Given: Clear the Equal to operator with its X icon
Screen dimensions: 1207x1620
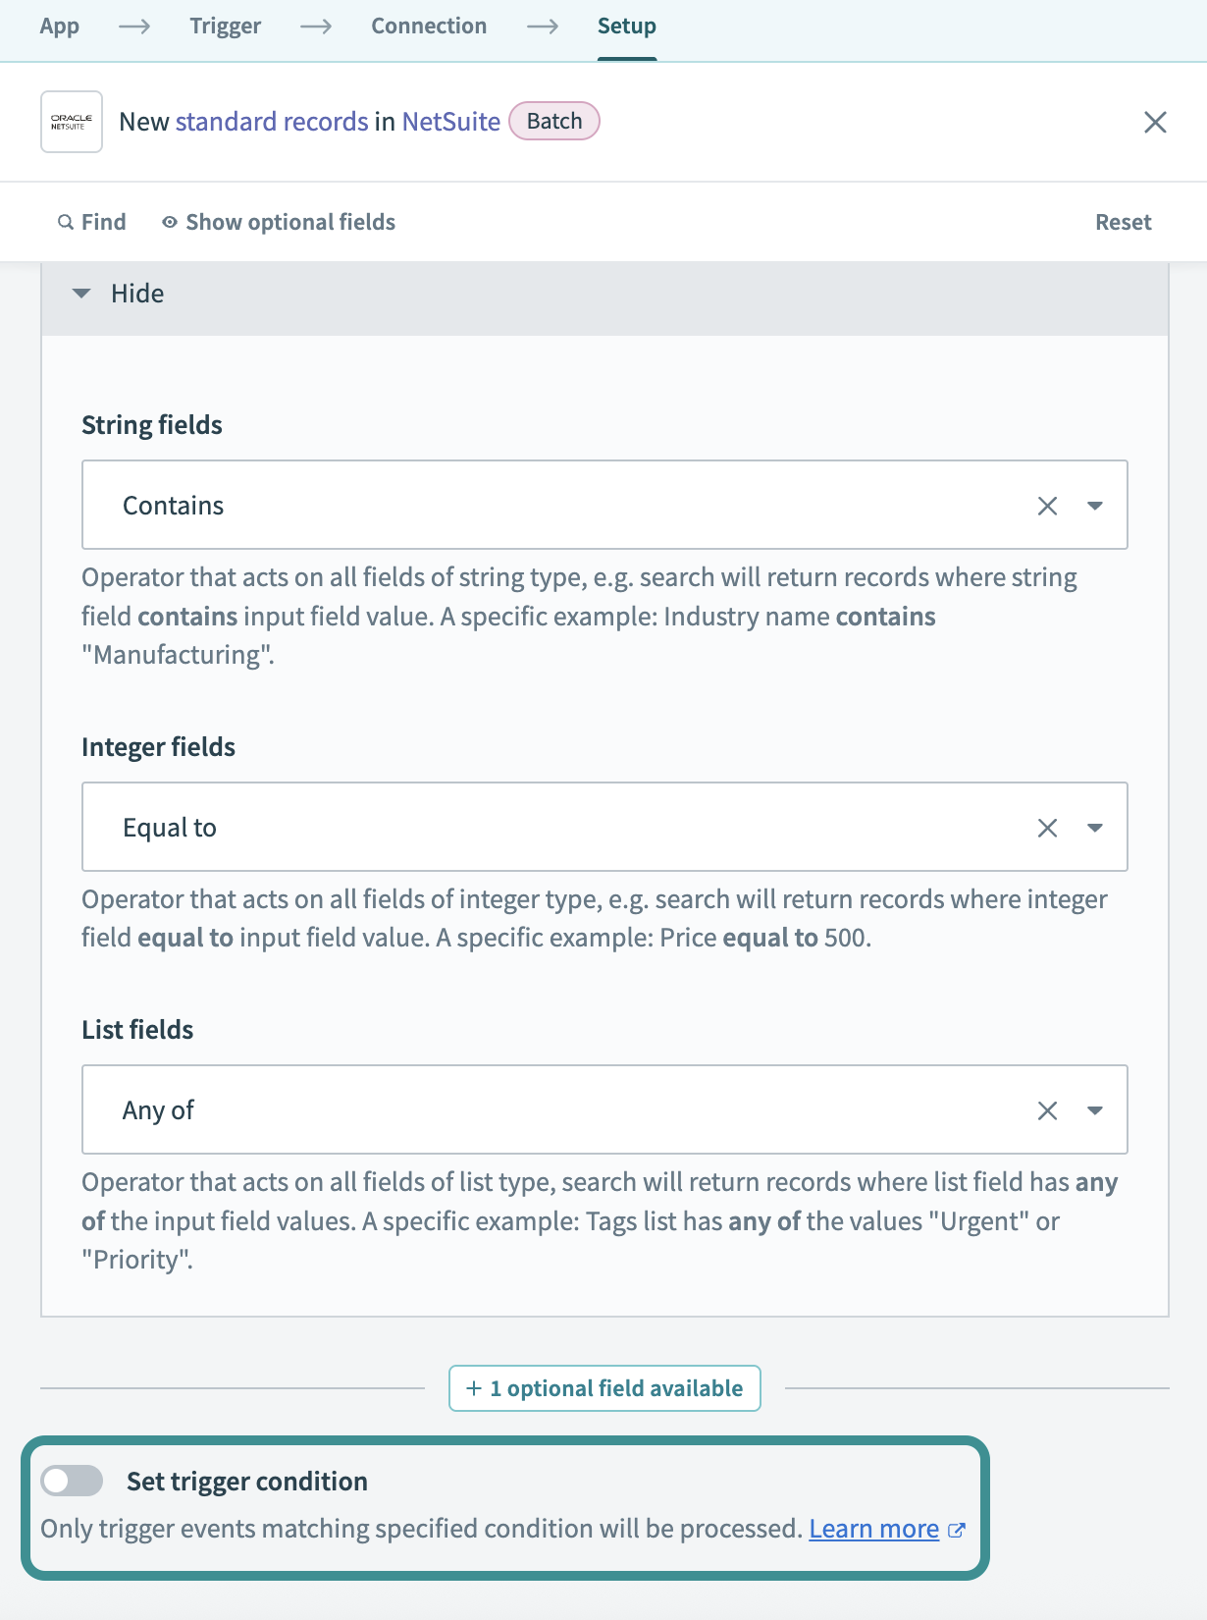Looking at the screenshot, I should (1047, 827).
